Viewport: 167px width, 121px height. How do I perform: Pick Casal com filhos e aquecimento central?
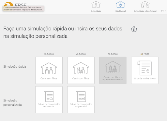pyautogui.click(x=113, y=70)
